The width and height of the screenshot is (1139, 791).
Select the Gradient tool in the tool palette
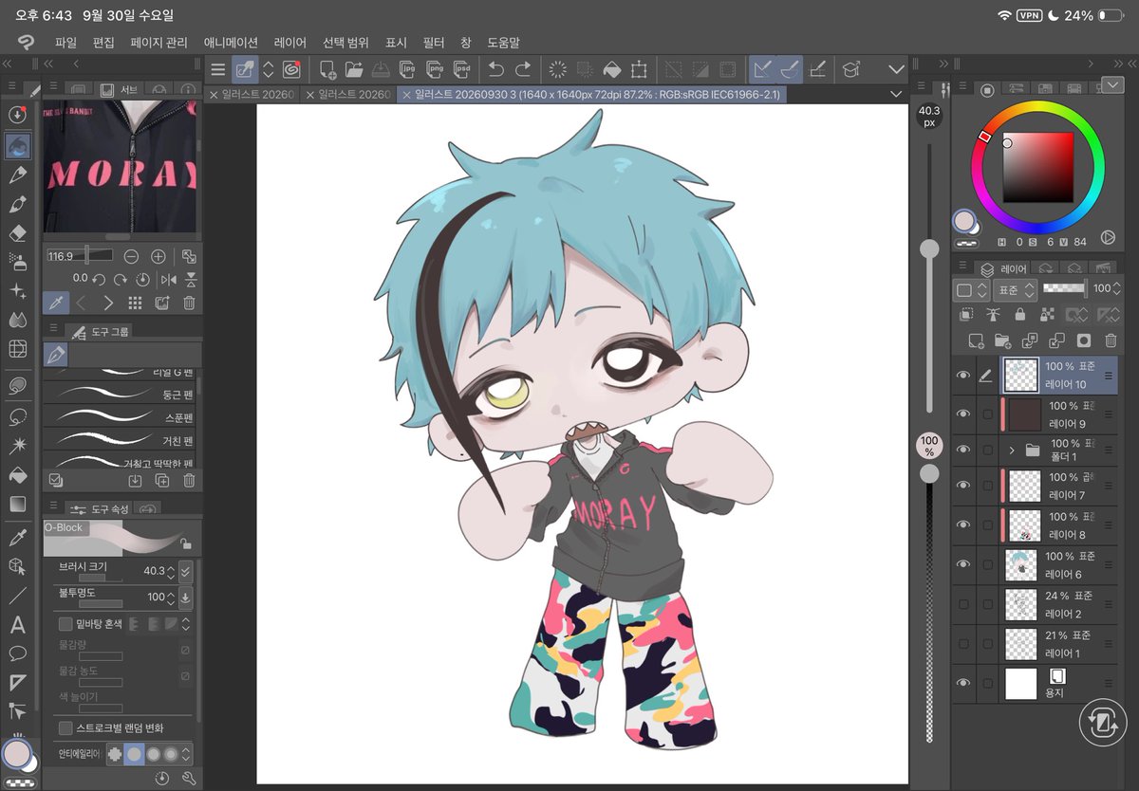tap(17, 504)
